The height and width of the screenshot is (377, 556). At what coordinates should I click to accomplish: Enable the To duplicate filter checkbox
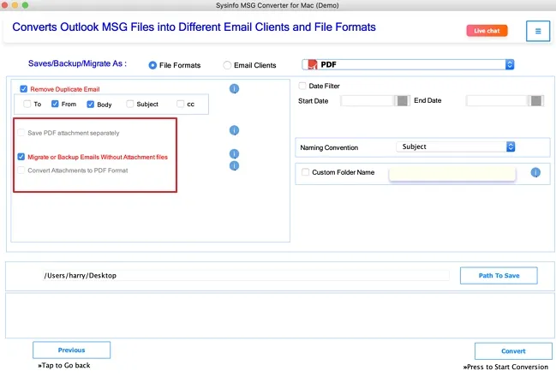(x=27, y=104)
